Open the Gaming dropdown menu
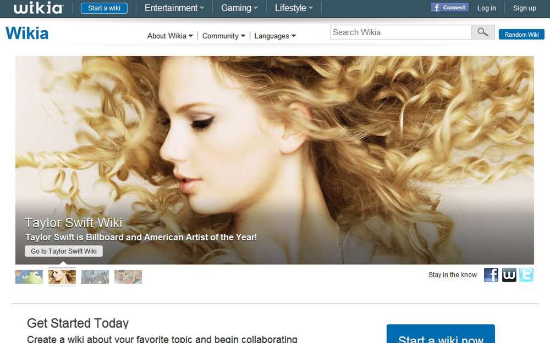The width and height of the screenshot is (550, 343). click(239, 8)
